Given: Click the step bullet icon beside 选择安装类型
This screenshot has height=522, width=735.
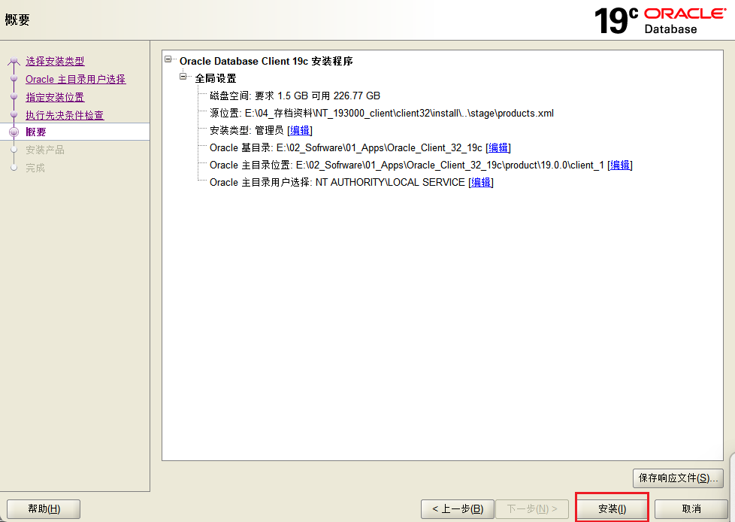Looking at the screenshot, I should click(x=14, y=60).
